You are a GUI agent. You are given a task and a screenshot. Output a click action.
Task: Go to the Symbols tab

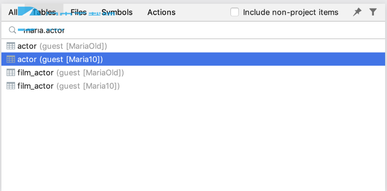pyautogui.click(x=117, y=12)
